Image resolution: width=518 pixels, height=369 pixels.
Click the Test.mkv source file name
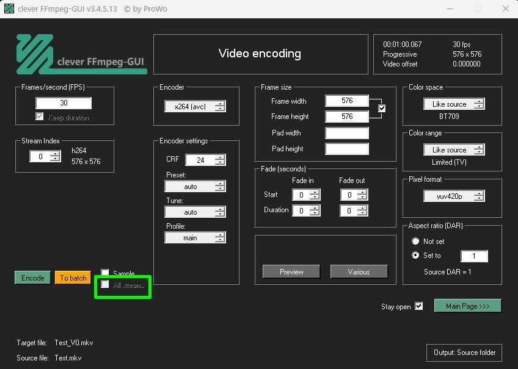point(68,358)
